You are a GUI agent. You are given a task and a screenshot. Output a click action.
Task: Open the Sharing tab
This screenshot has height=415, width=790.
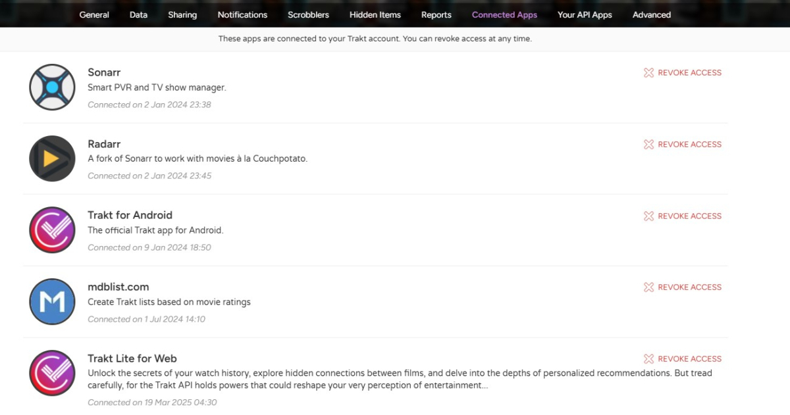point(182,14)
